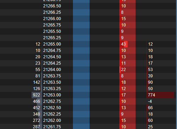Click the 50 value at 21263.25
The image size is (177, 129).
coord(150,89)
